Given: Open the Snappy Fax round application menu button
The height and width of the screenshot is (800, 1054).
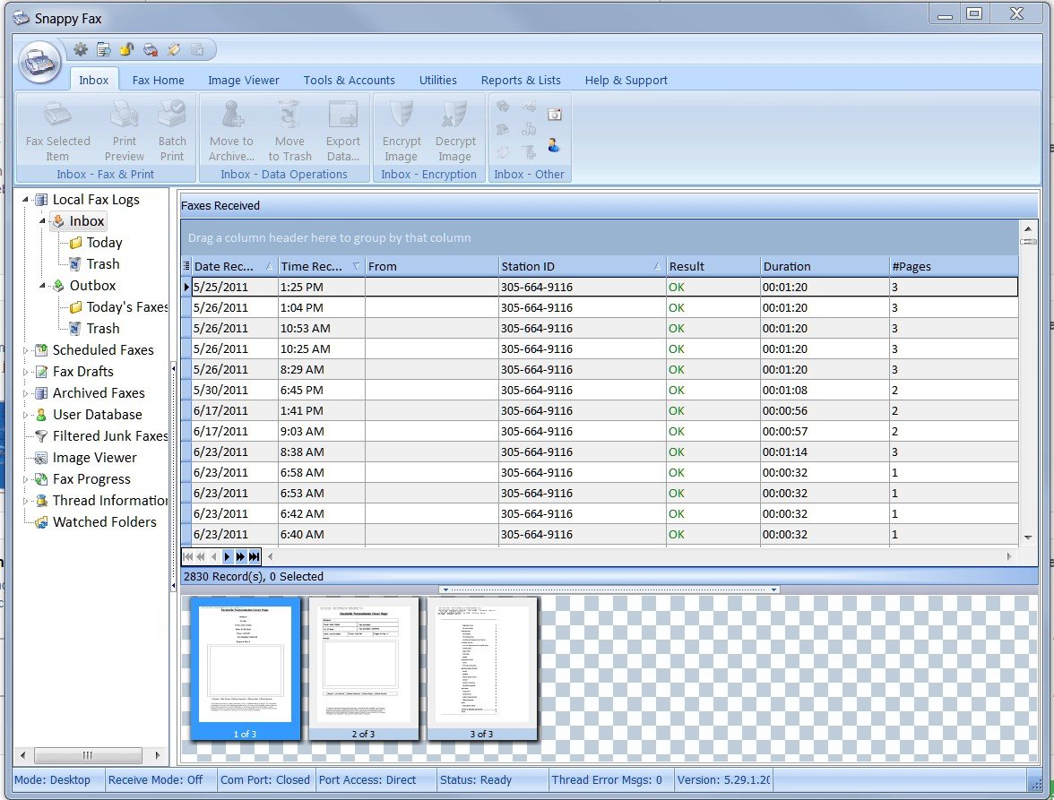Looking at the screenshot, I should [39, 63].
